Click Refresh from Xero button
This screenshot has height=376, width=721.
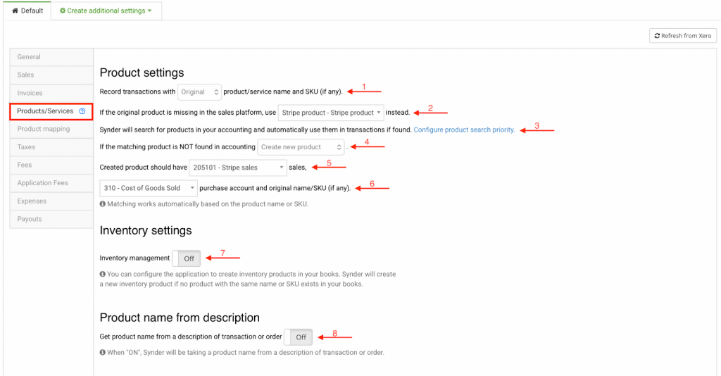(682, 36)
